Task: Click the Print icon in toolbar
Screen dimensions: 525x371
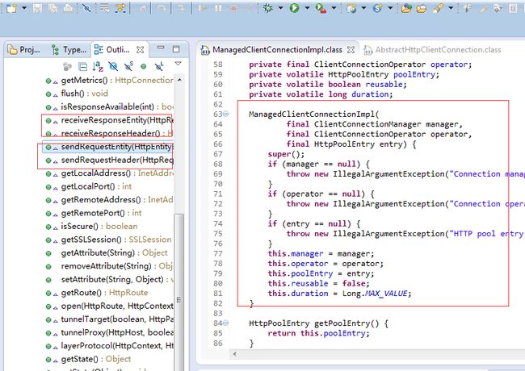Action: [68, 8]
